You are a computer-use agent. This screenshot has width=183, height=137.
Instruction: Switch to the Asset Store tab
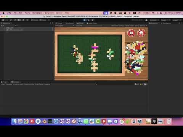click(92, 23)
